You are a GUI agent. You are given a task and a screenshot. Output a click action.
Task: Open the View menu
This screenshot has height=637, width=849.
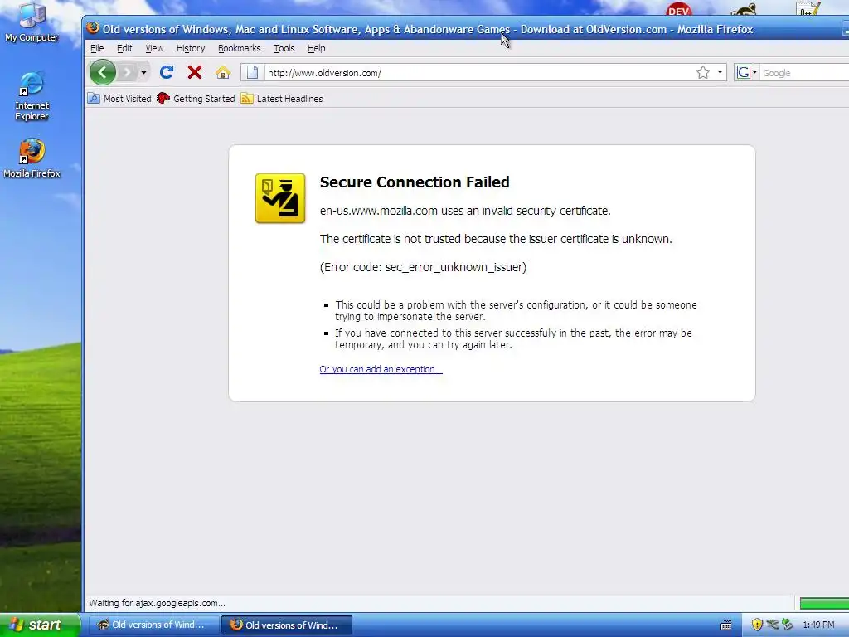coord(154,48)
